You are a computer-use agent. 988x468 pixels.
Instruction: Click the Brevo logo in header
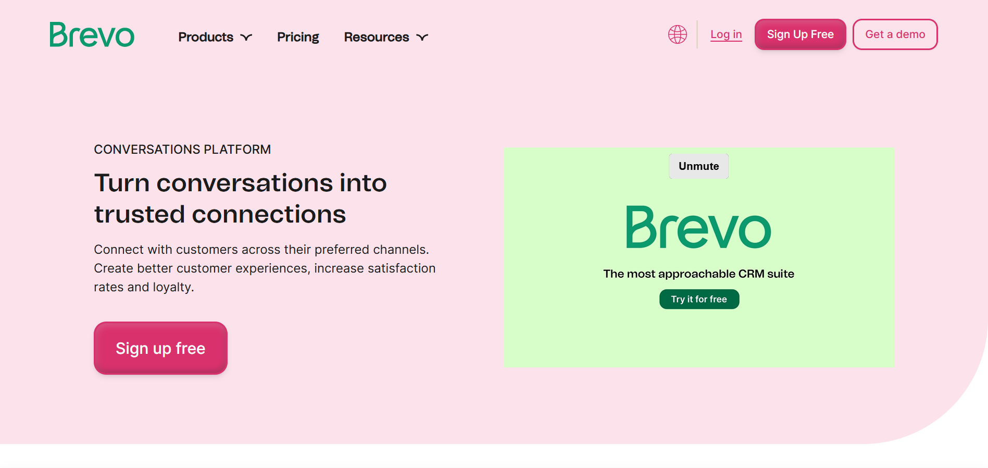coord(92,34)
